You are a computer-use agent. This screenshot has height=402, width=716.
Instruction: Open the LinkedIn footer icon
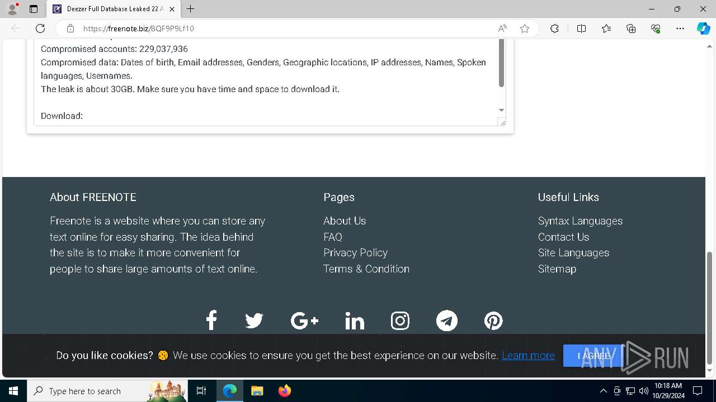355,320
